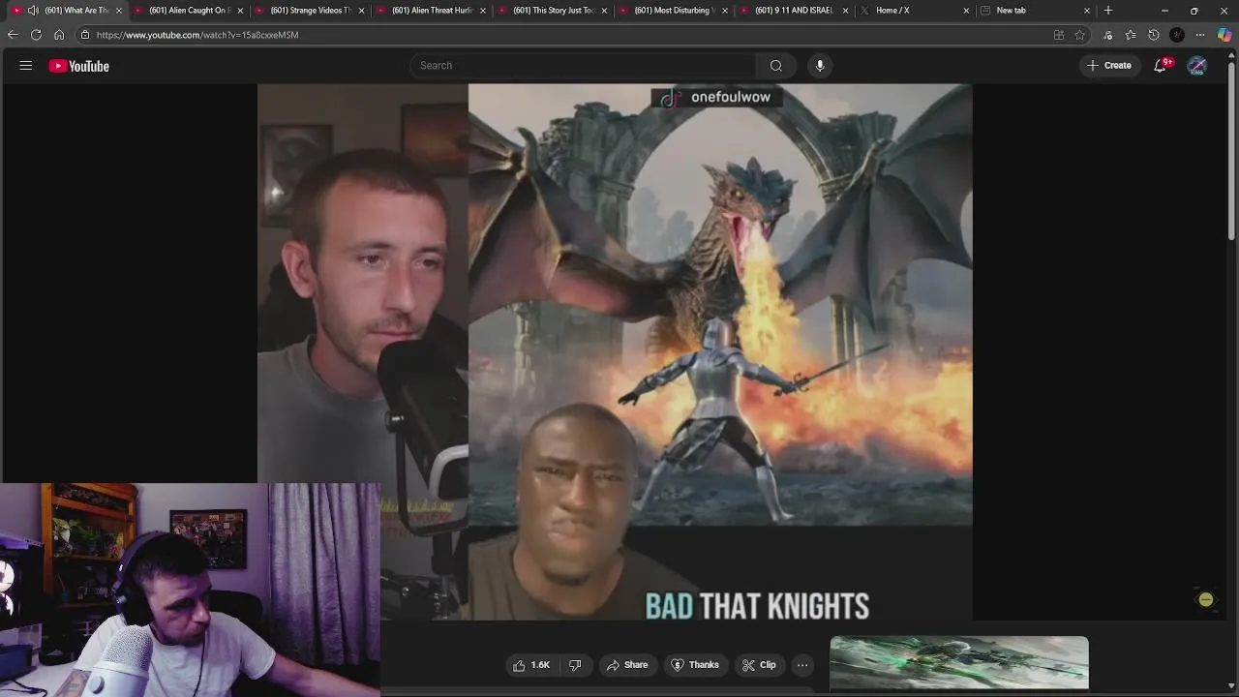Click the browser address bar URL
The width and height of the screenshot is (1239, 697).
click(197, 35)
